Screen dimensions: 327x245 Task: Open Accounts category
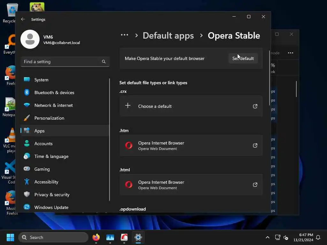click(x=65, y=144)
